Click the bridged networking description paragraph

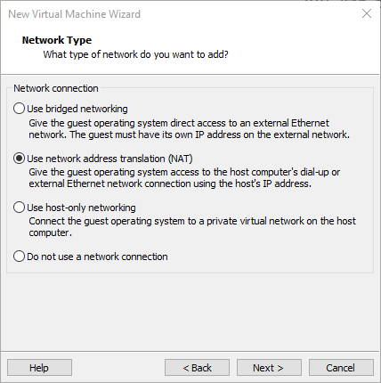pyautogui.click(x=189, y=129)
